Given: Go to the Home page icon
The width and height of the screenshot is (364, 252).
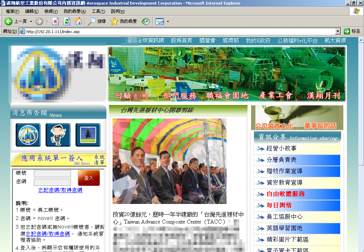Looking at the screenshot, I should pos(78,21).
